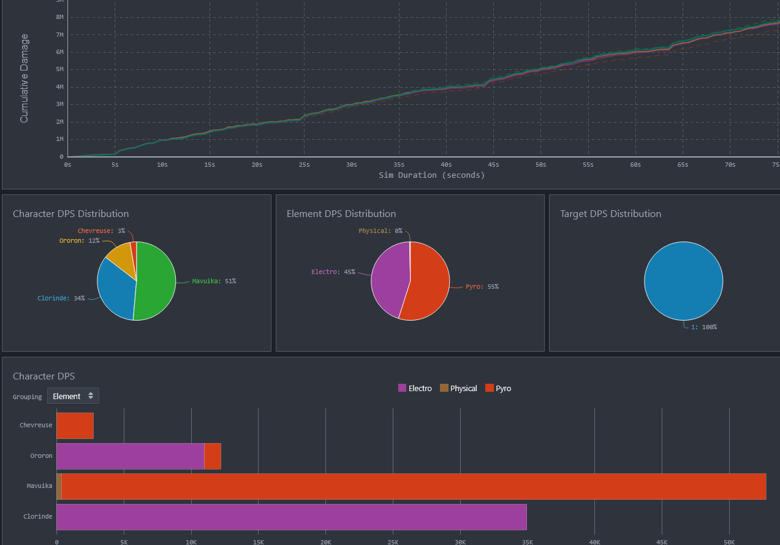Click the Clorinde axis label in bar chart
The height and width of the screenshot is (545, 780).
coord(37,517)
